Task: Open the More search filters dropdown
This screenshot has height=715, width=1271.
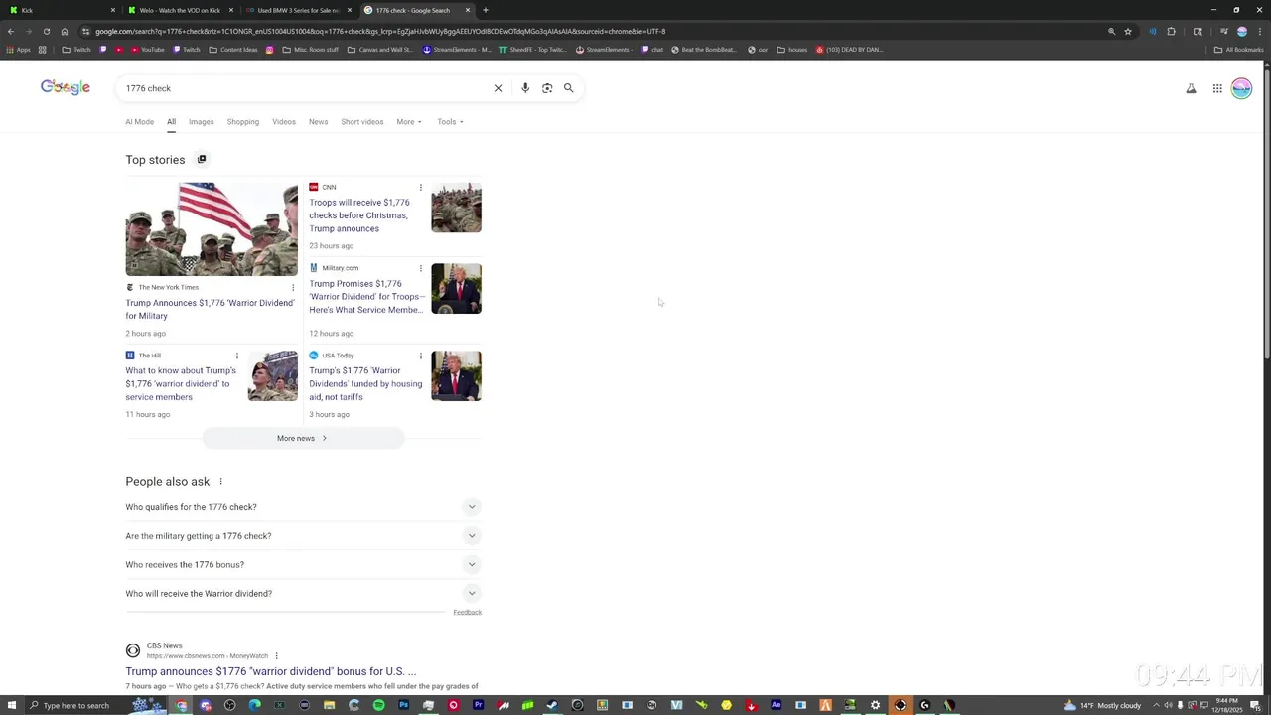Action: 409,122
